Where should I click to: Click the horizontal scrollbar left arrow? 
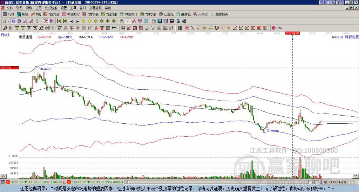tap(126, 182)
